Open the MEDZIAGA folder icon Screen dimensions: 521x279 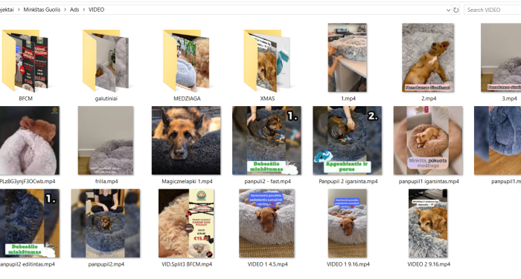(x=187, y=60)
